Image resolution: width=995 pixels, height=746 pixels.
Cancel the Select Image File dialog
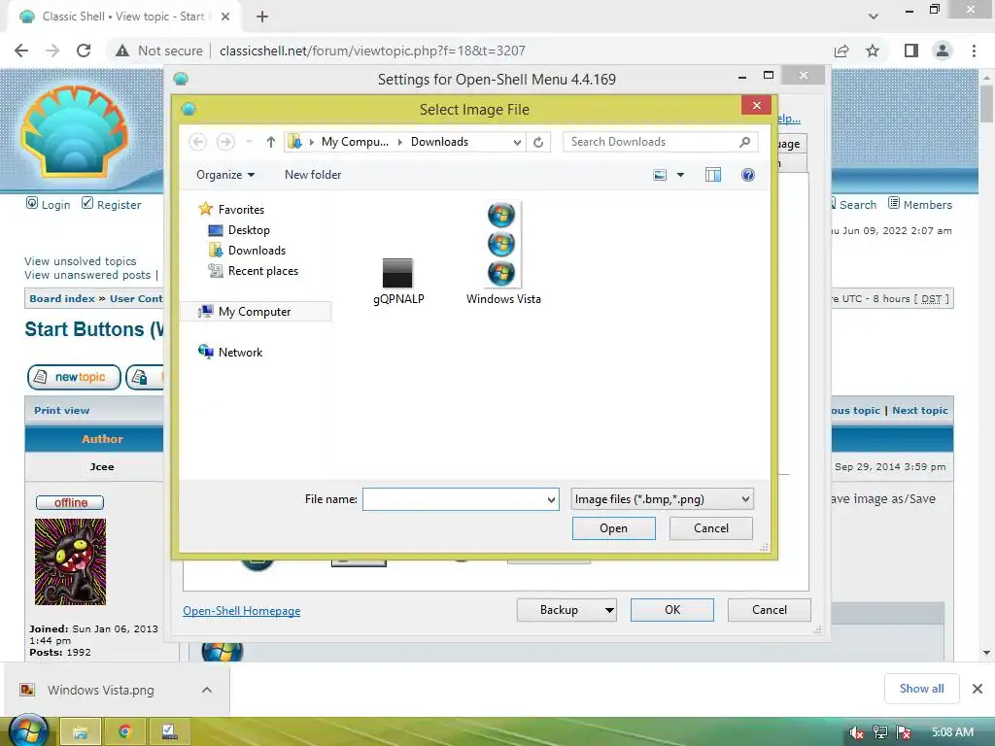coord(710,528)
